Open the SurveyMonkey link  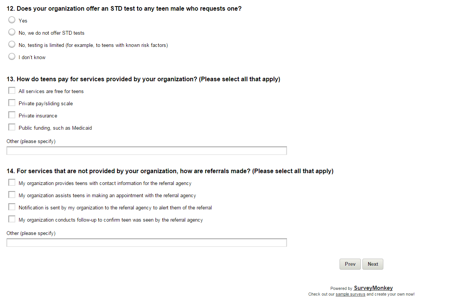[x=373, y=288]
